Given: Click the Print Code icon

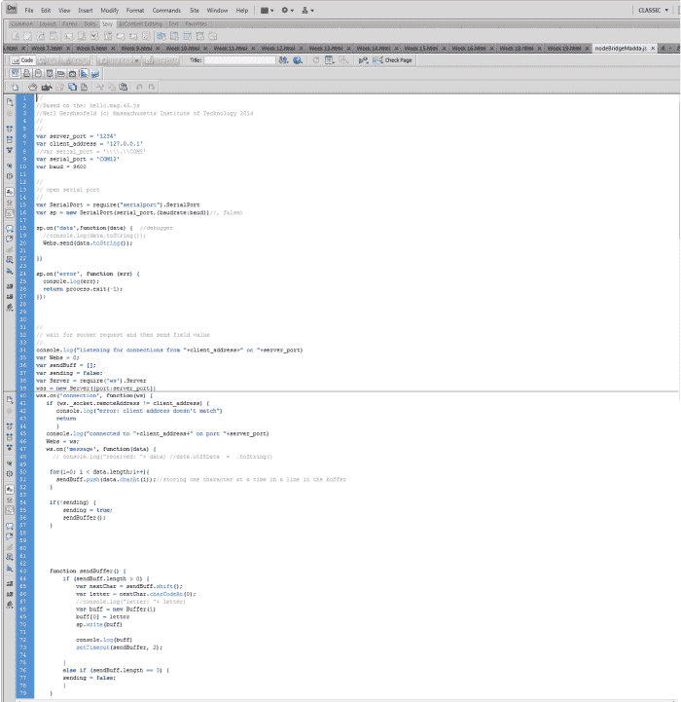Looking at the screenshot, I should pos(84,87).
